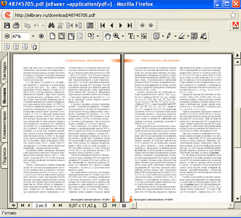
Task: Zoom out with the minus button
Action: tap(7, 36)
